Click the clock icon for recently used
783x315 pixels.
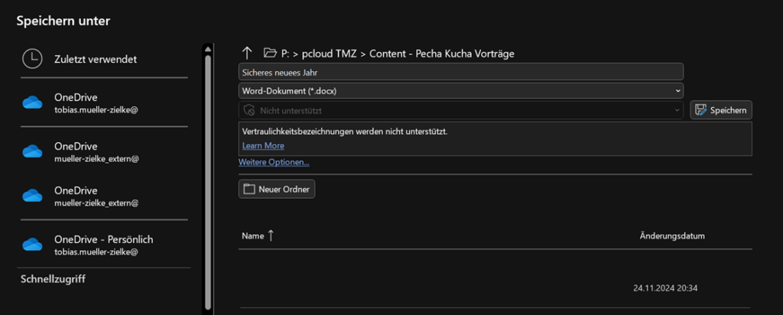pos(32,59)
